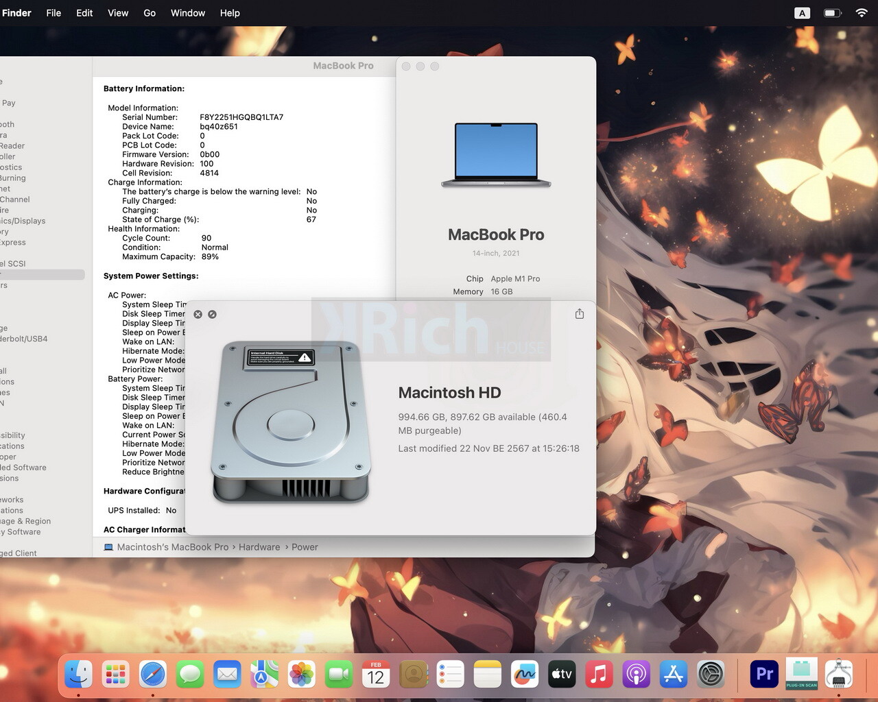The height and width of the screenshot is (702, 878).
Task: Select Disabled Software in sidebar
Action: coord(23,468)
